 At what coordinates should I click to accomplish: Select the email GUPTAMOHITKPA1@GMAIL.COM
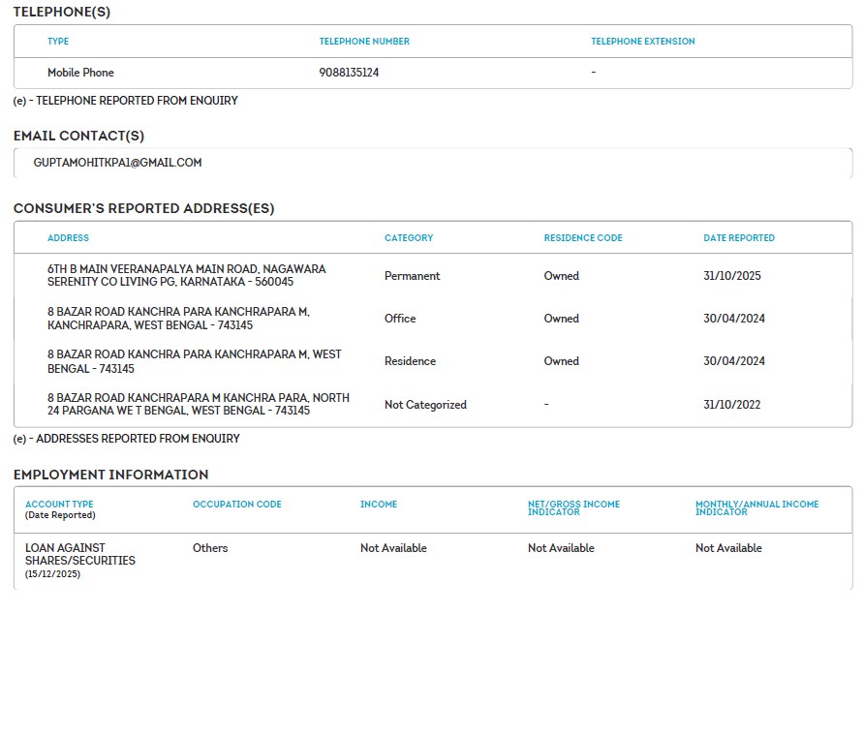tap(117, 163)
